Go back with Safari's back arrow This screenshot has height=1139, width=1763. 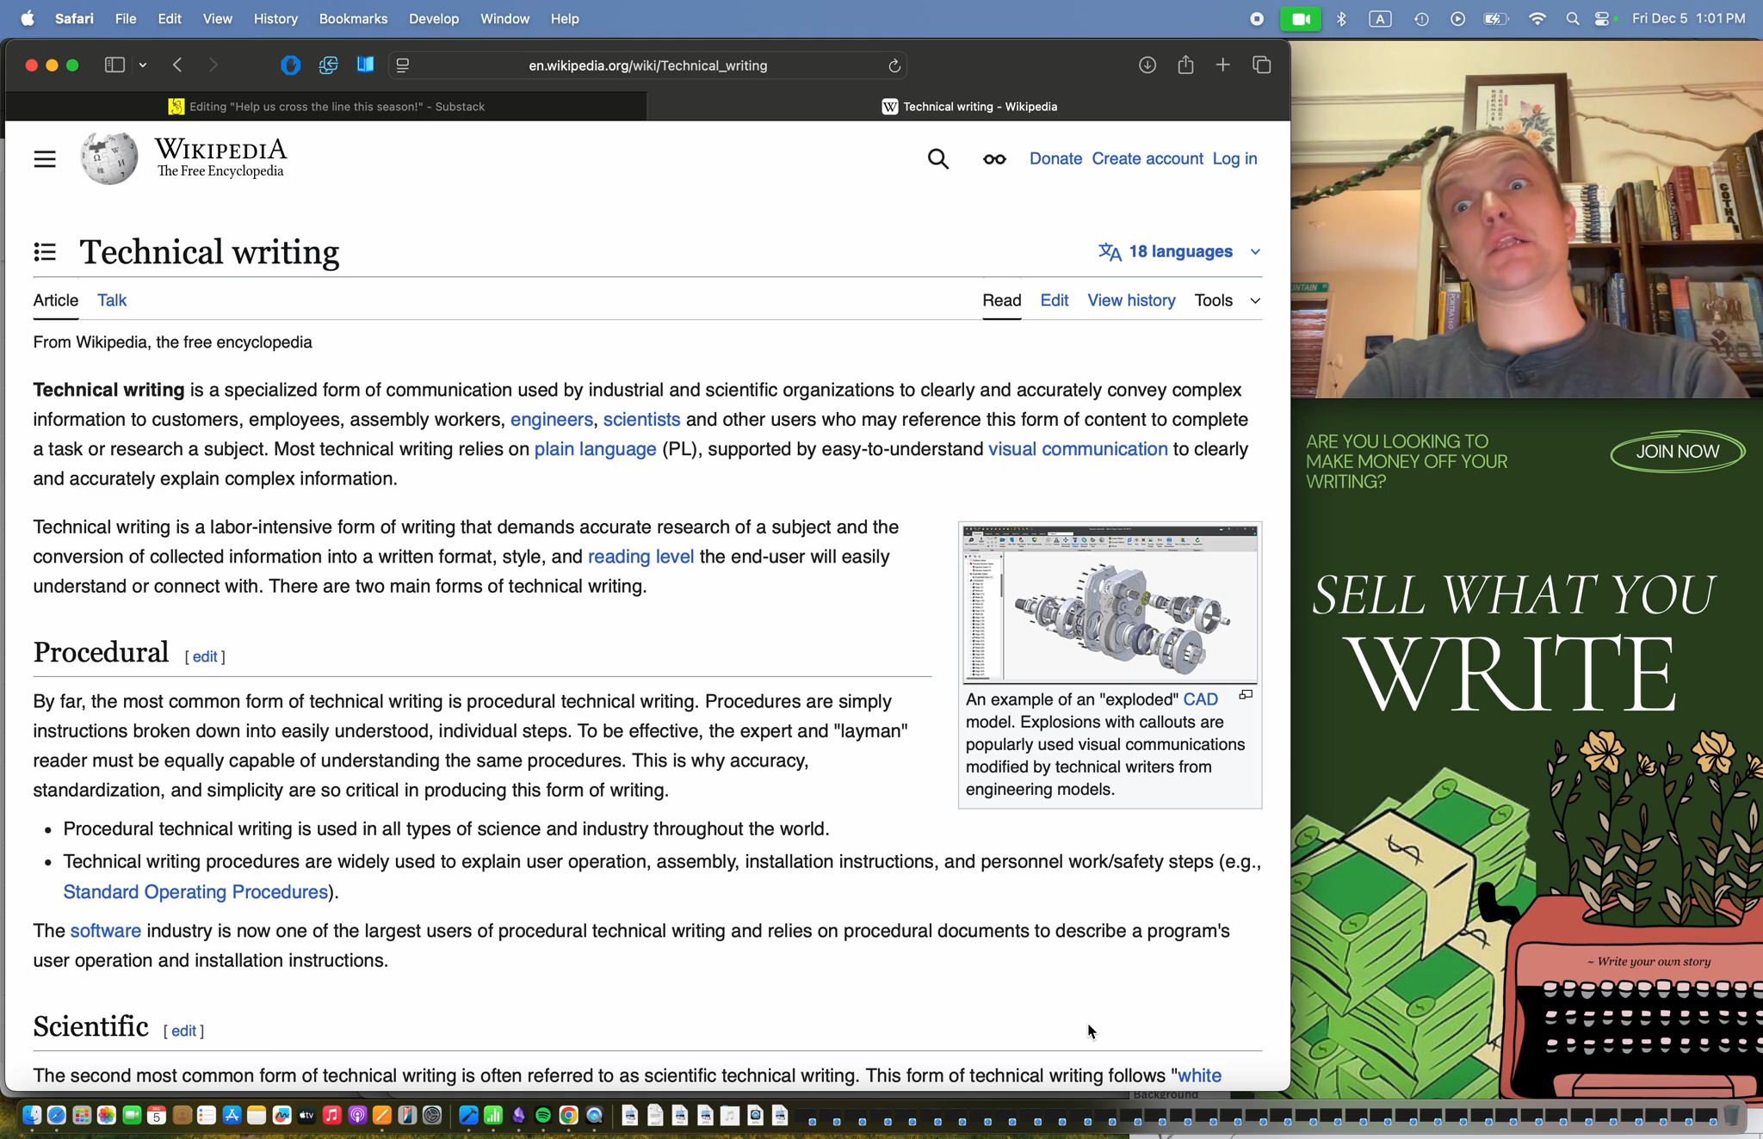pyautogui.click(x=177, y=65)
